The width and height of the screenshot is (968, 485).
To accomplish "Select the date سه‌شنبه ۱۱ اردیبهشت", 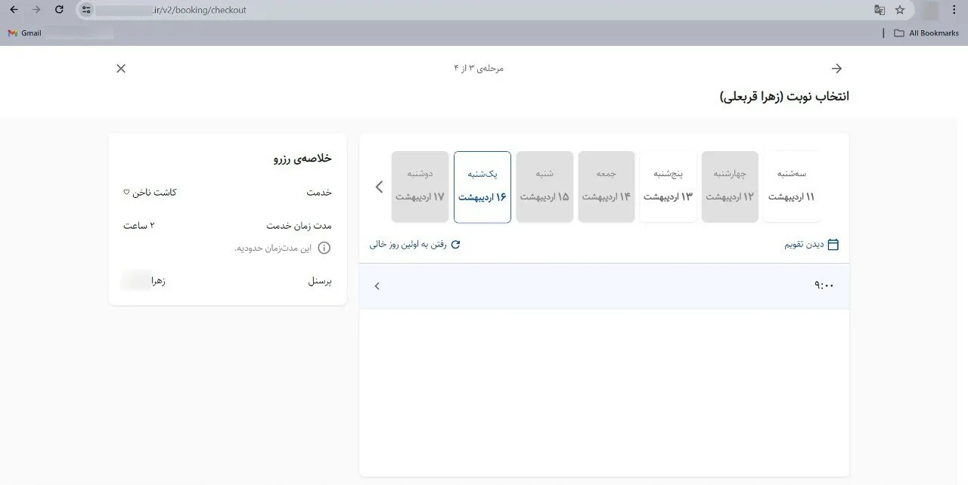I will (x=791, y=187).
